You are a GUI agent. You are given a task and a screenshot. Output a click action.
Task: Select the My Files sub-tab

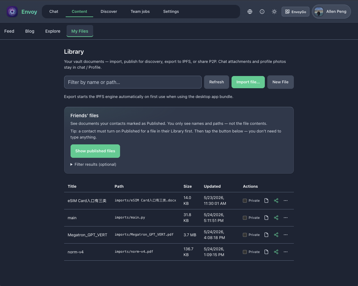[x=80, y=31]
